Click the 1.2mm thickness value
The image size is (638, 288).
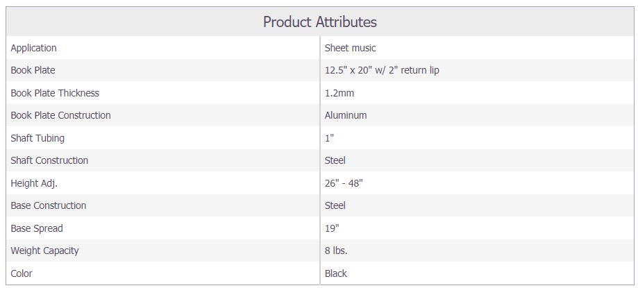pyautogui.click(x=339, y=93)
